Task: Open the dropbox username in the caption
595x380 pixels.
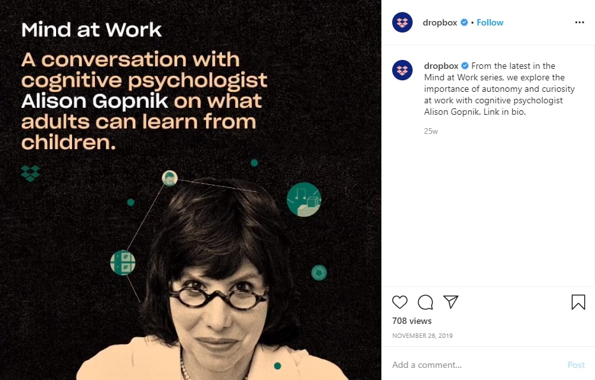Action: click(x=441, y=66)
